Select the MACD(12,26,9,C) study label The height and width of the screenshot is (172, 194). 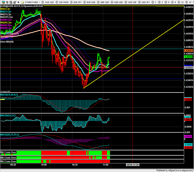9,95
